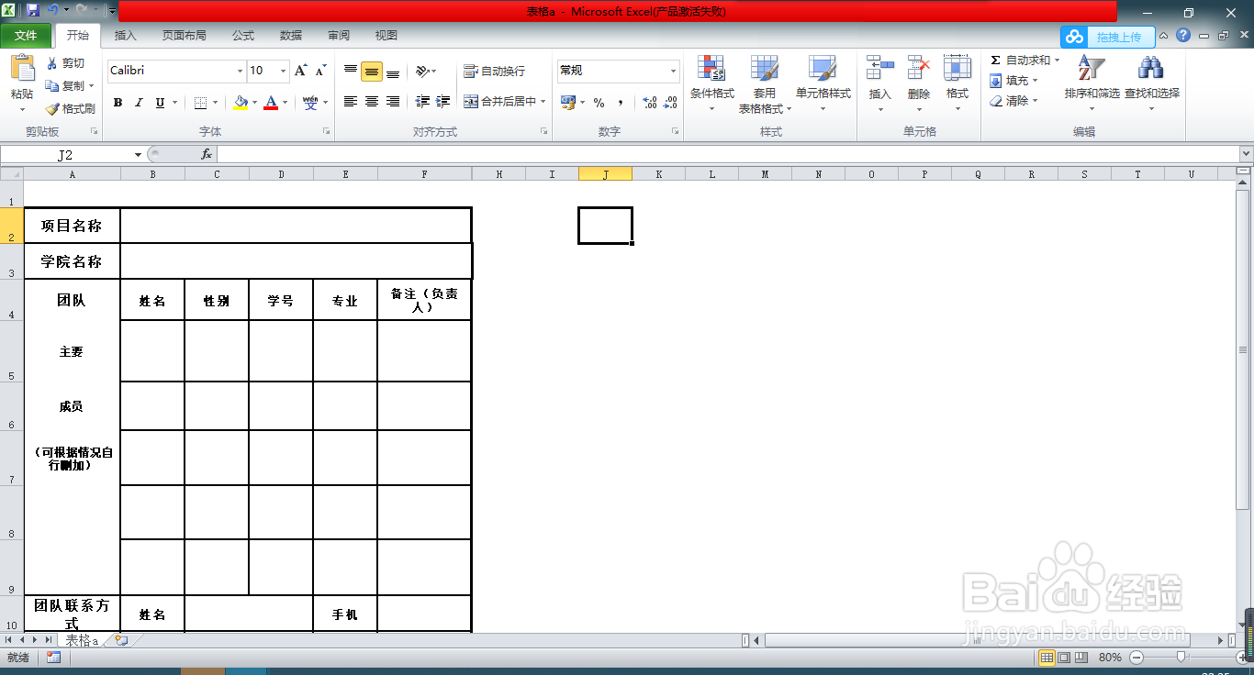Click the accounting number format currency icon
Screen dimensions: 1254x675
568,102
